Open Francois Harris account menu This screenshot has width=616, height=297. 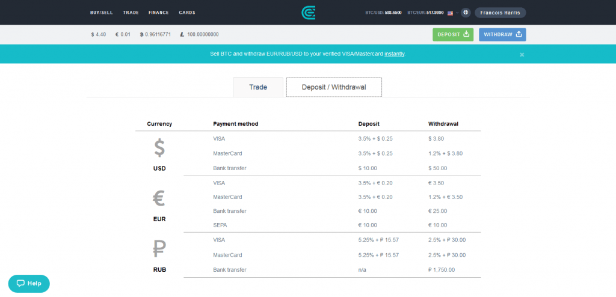tap(500, 13)
